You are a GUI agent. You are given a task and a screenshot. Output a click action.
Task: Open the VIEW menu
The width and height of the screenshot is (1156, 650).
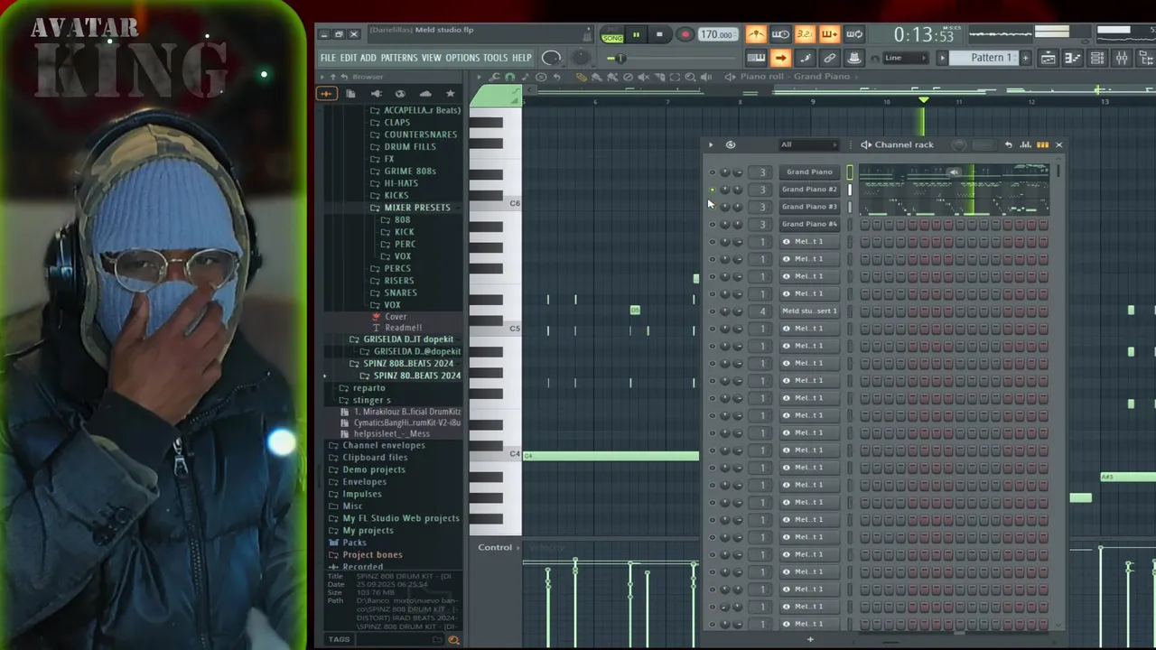click(x=431, y=58)
